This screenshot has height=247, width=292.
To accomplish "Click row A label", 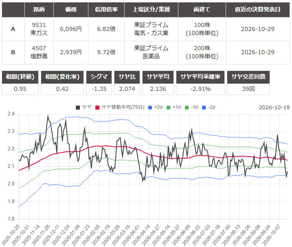I will (13, 29).
